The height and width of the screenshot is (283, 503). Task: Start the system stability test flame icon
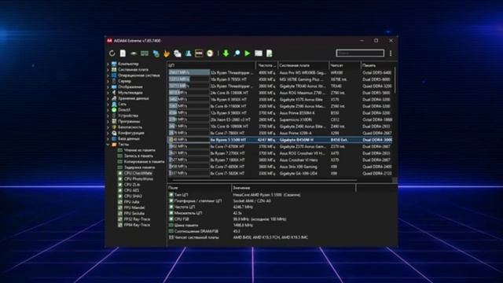coord(167,53)
